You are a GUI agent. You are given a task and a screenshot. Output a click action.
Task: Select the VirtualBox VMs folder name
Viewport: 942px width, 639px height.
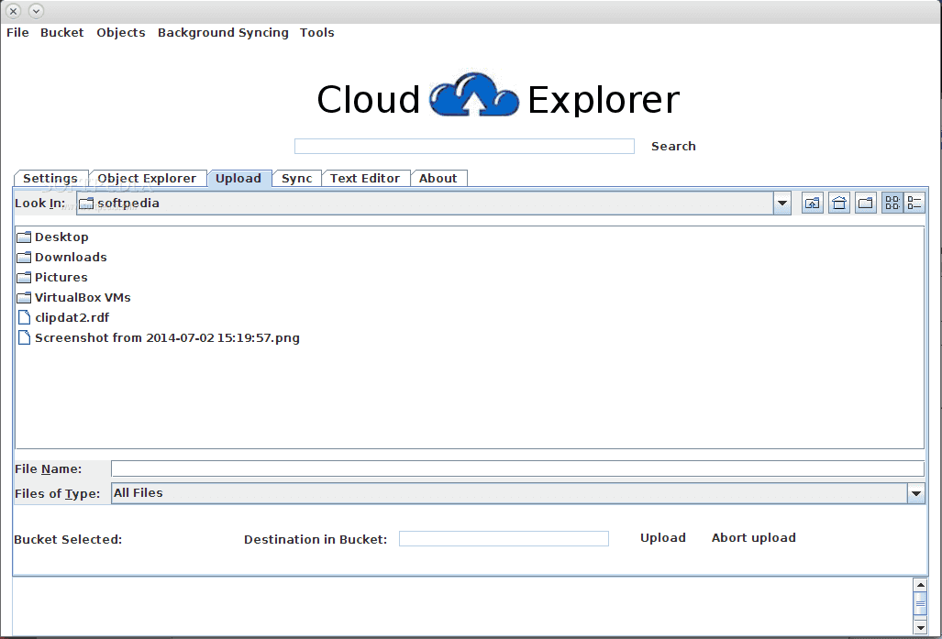(x=83, y=297)
